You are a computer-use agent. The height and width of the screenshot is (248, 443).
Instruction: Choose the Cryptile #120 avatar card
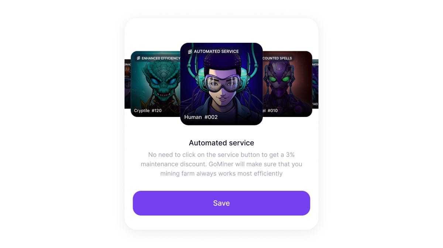(155, 84)
